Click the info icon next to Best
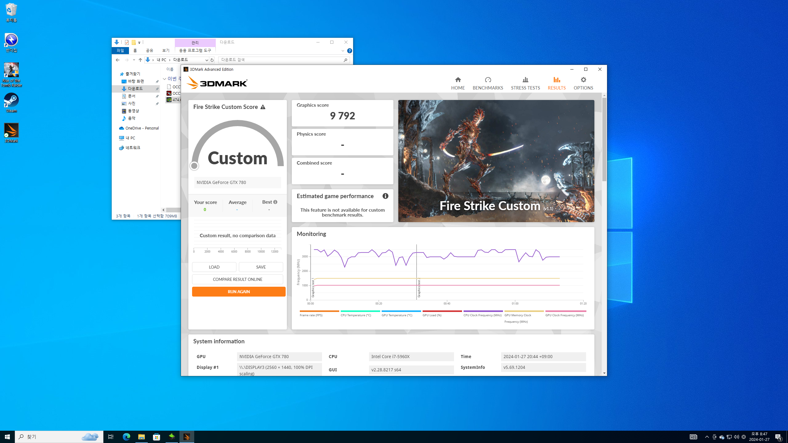Image resolution: width=788 pixels, height=443 pixels. pos(275,202)
